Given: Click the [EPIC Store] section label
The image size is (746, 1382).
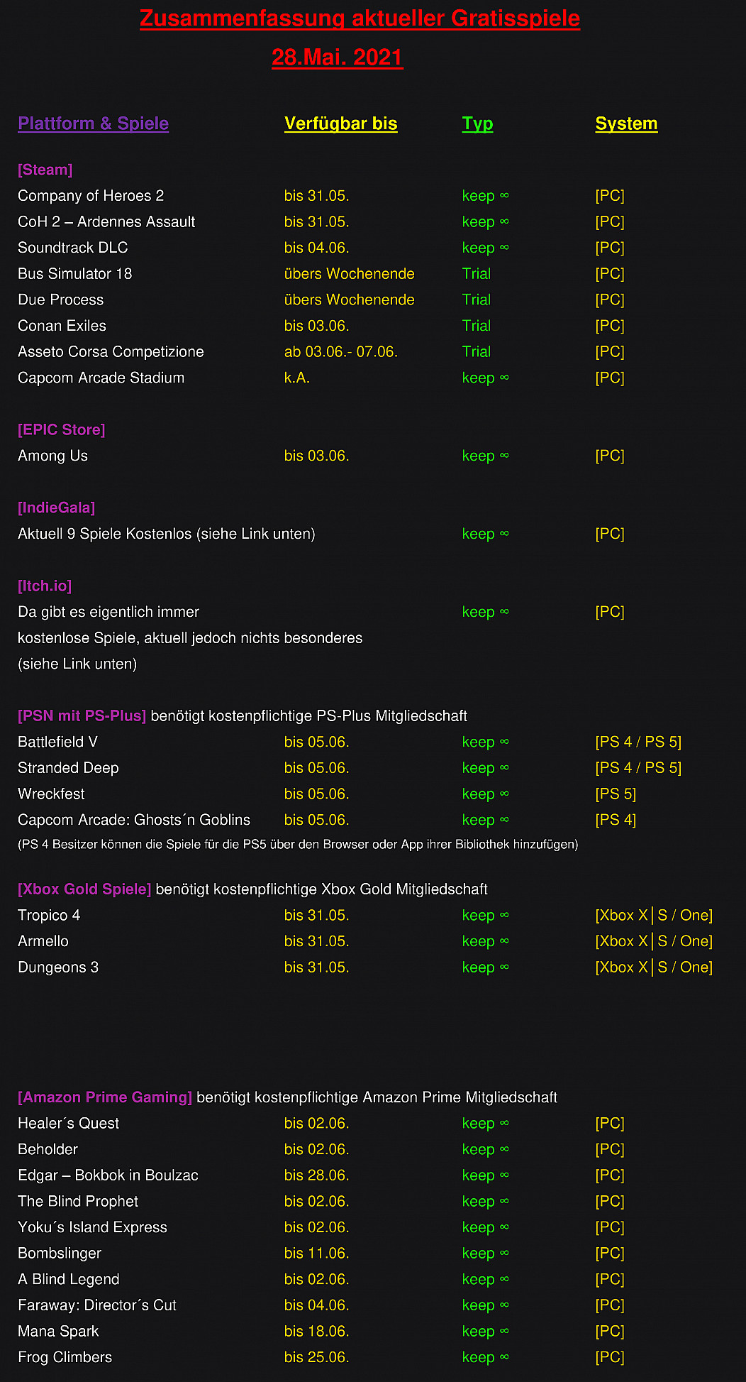Looking at the screenshot, I should [x=62, y=429].
